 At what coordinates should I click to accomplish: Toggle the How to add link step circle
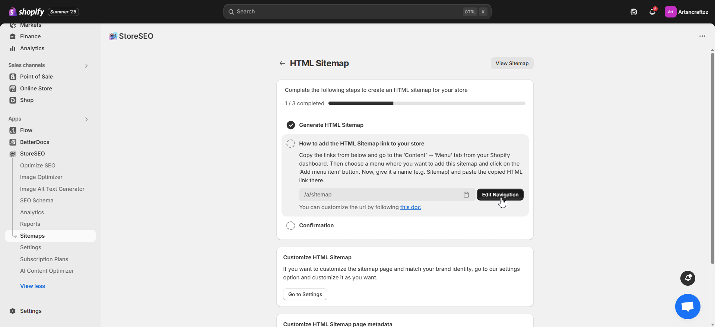click(291, 144)
